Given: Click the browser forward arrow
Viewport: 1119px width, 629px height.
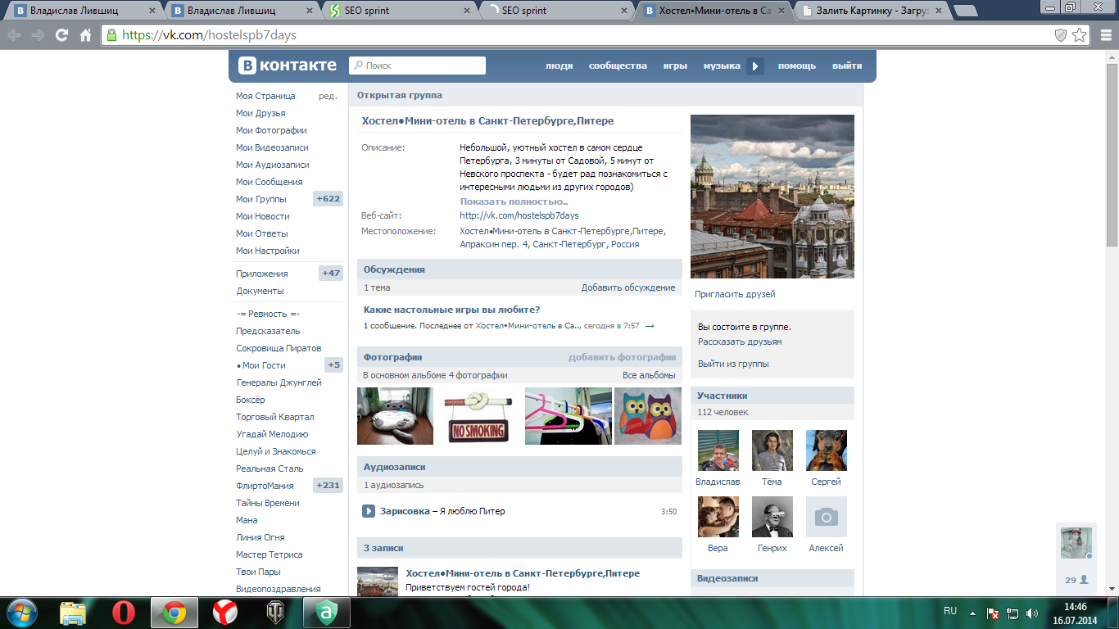Looking at the screenshot, I should (38, 35).
